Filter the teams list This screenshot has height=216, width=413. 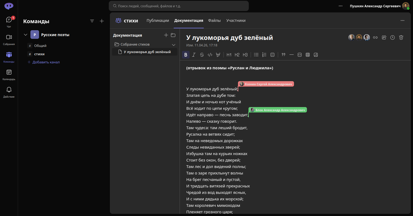(92, 21)
